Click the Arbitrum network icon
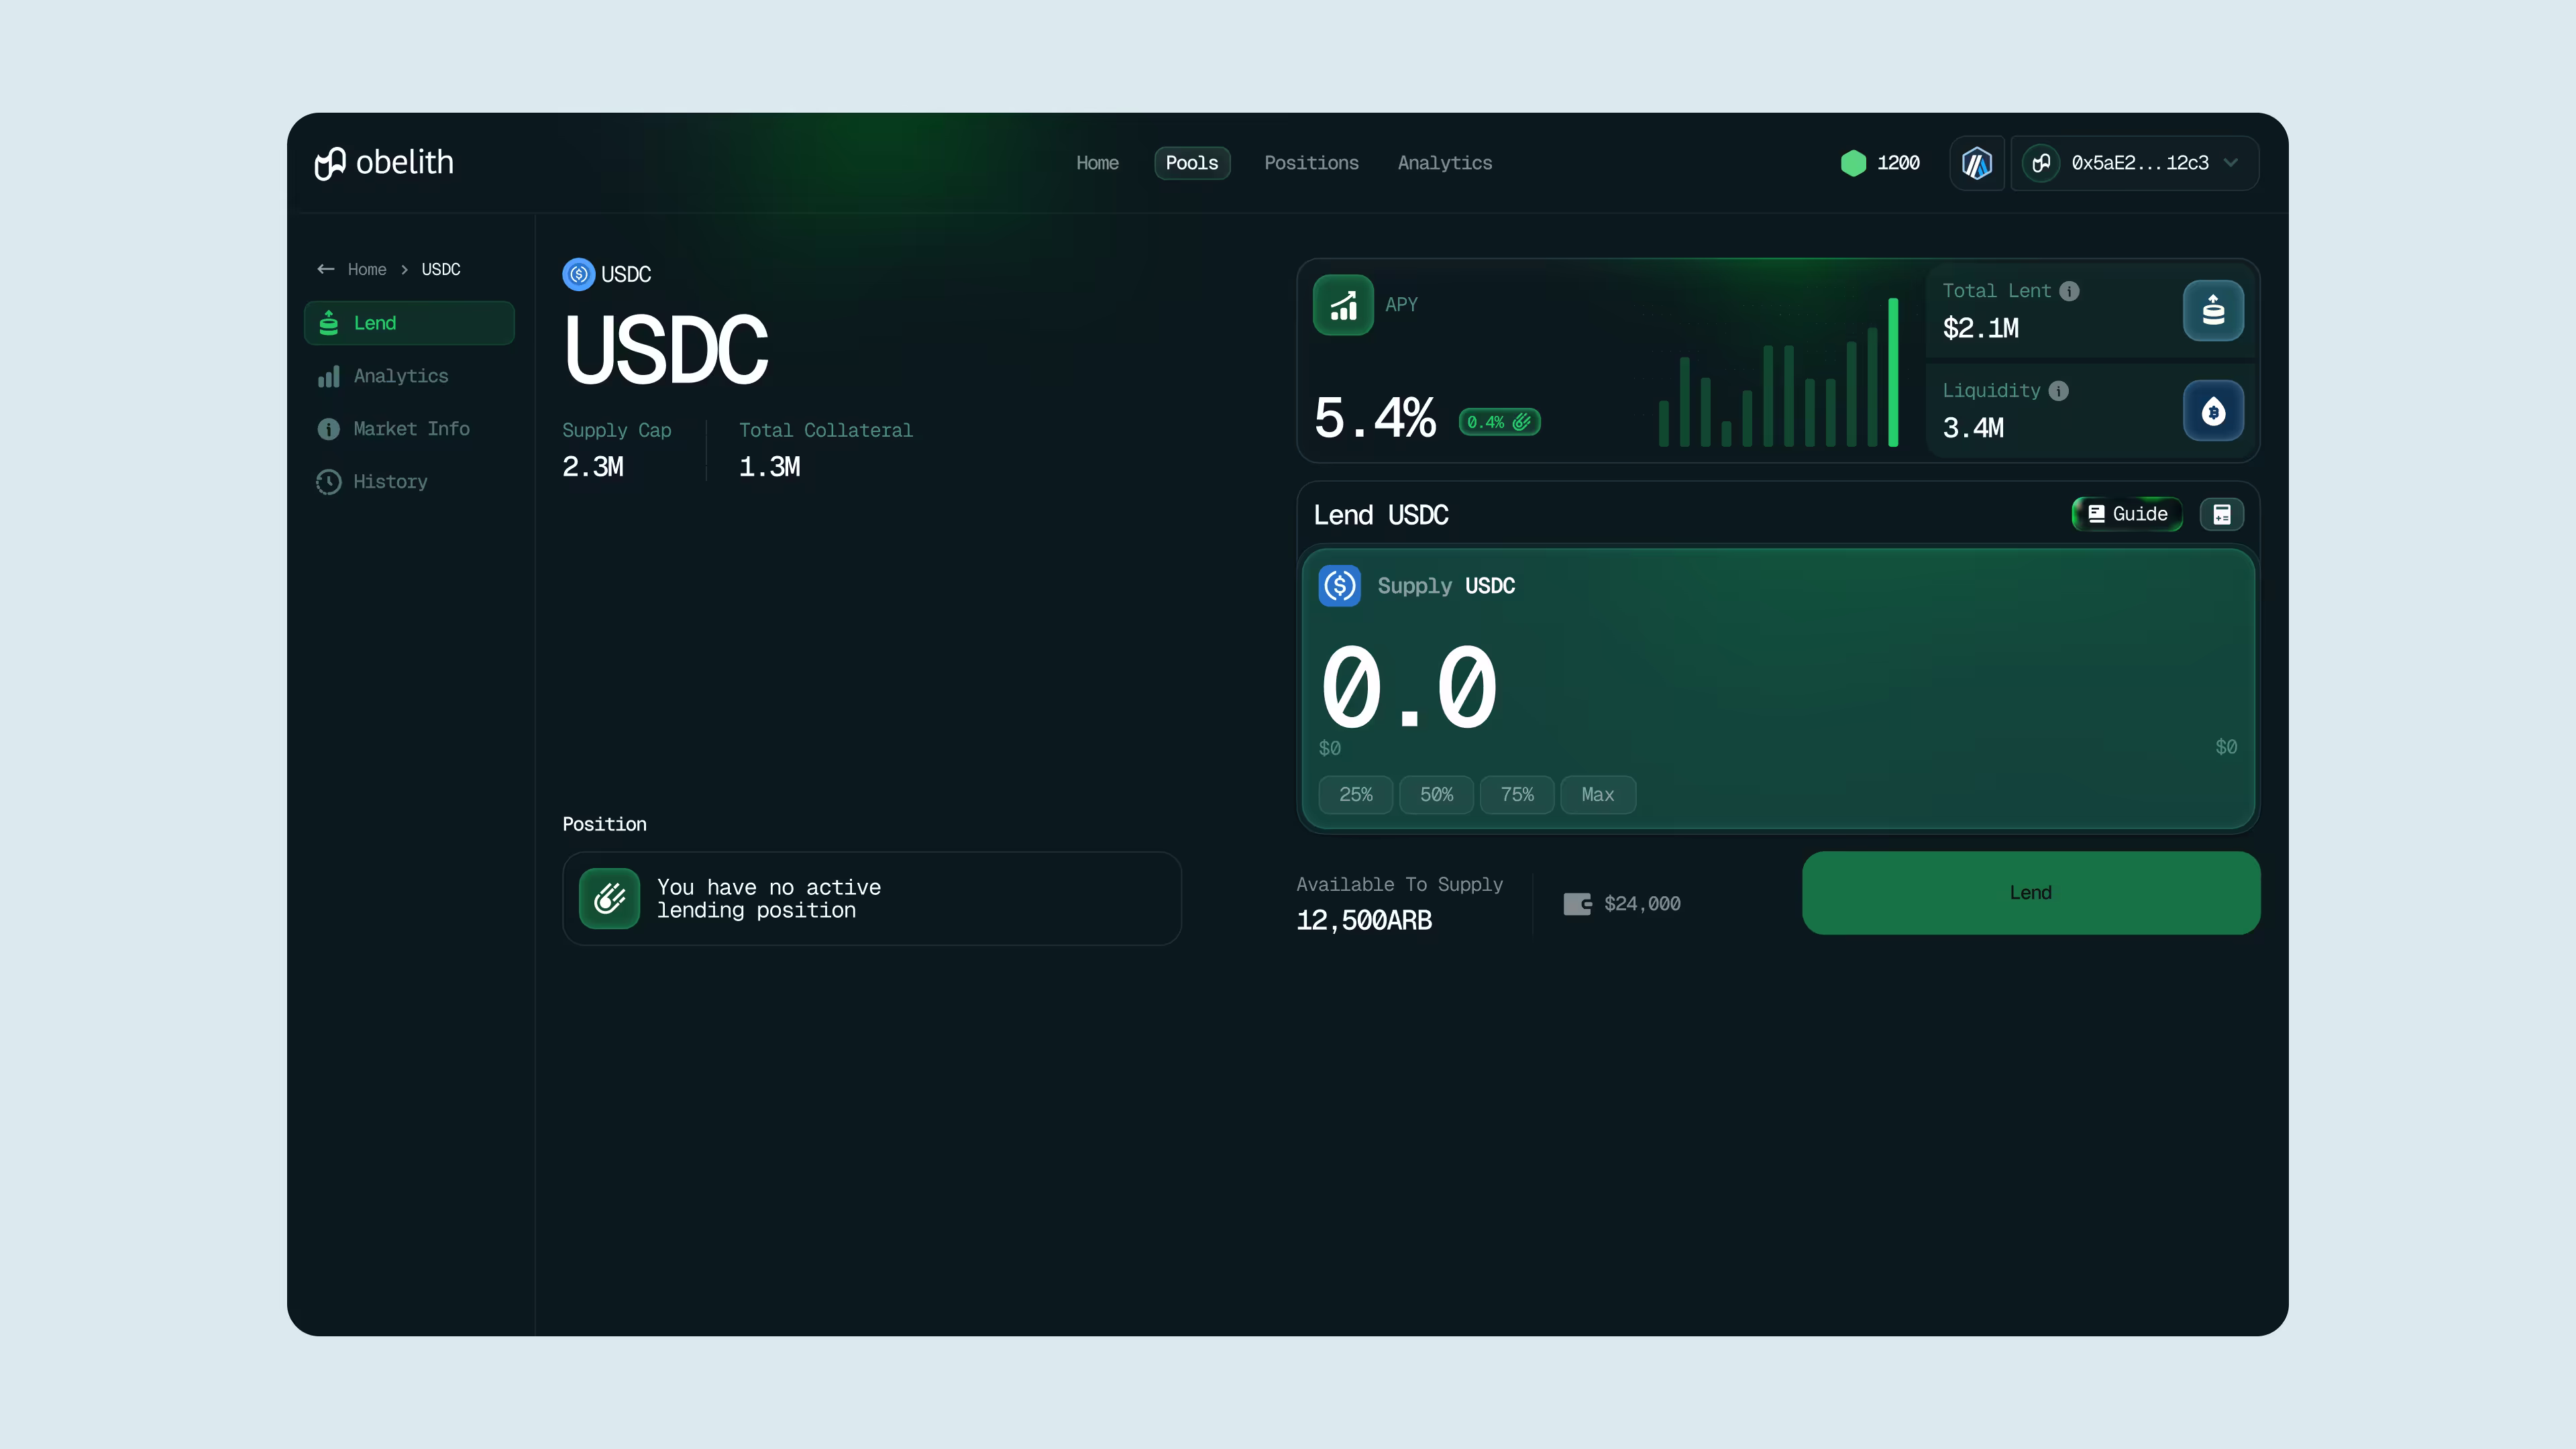Image resolution: width=2576 pixels, height=1449 pixels. (1976, 163)
